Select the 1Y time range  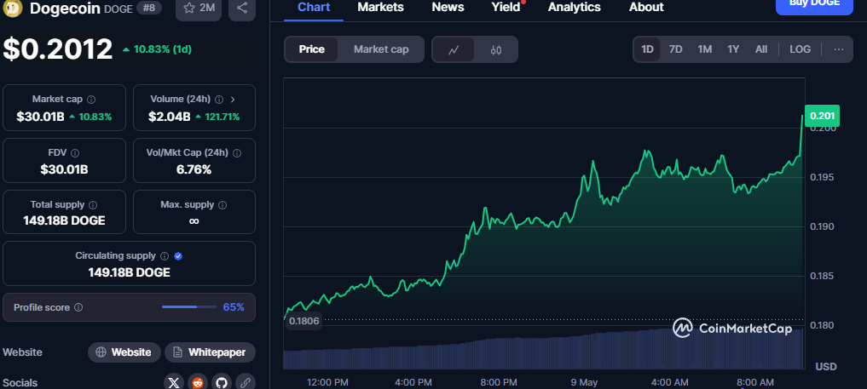pyautogui.click(x=733, y=49)
